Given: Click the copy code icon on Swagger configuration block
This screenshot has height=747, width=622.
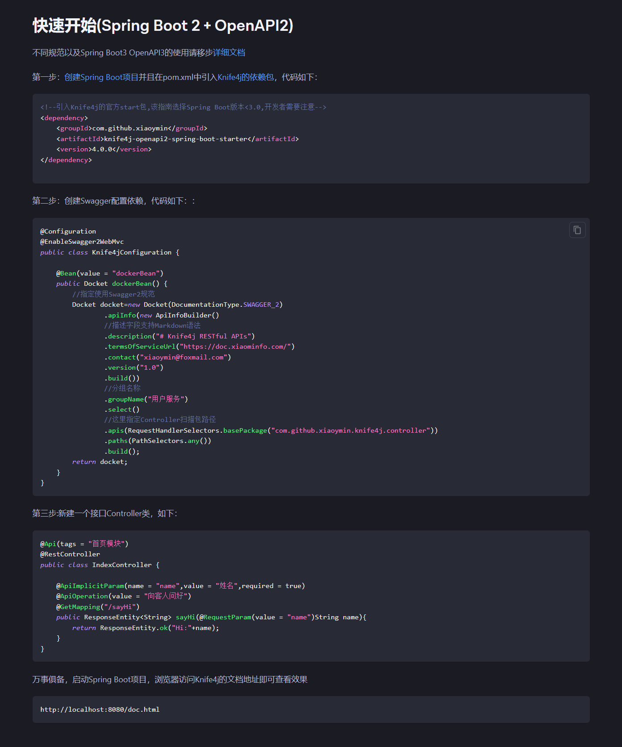Looking at the screenshot, I should pos(577,230).
